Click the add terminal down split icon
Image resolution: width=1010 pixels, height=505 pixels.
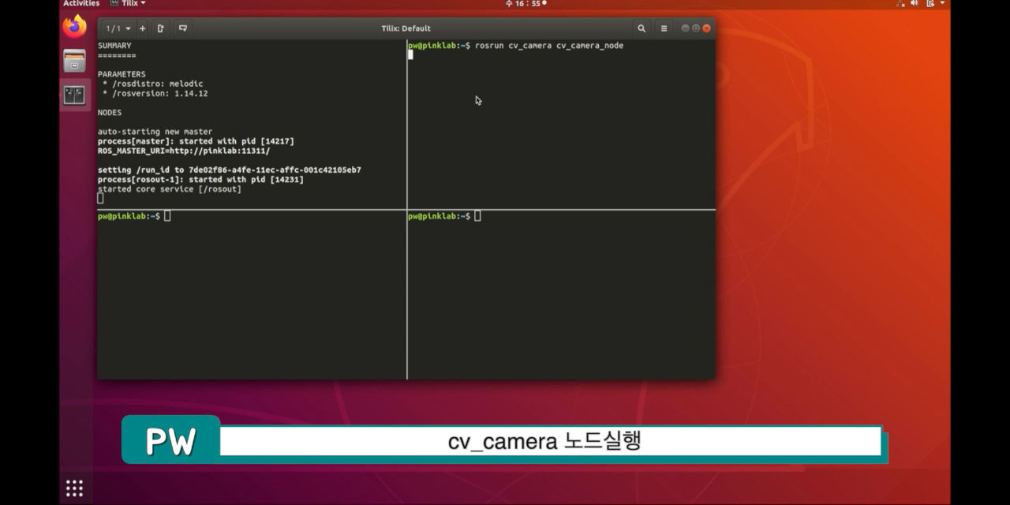coord(183,28)
